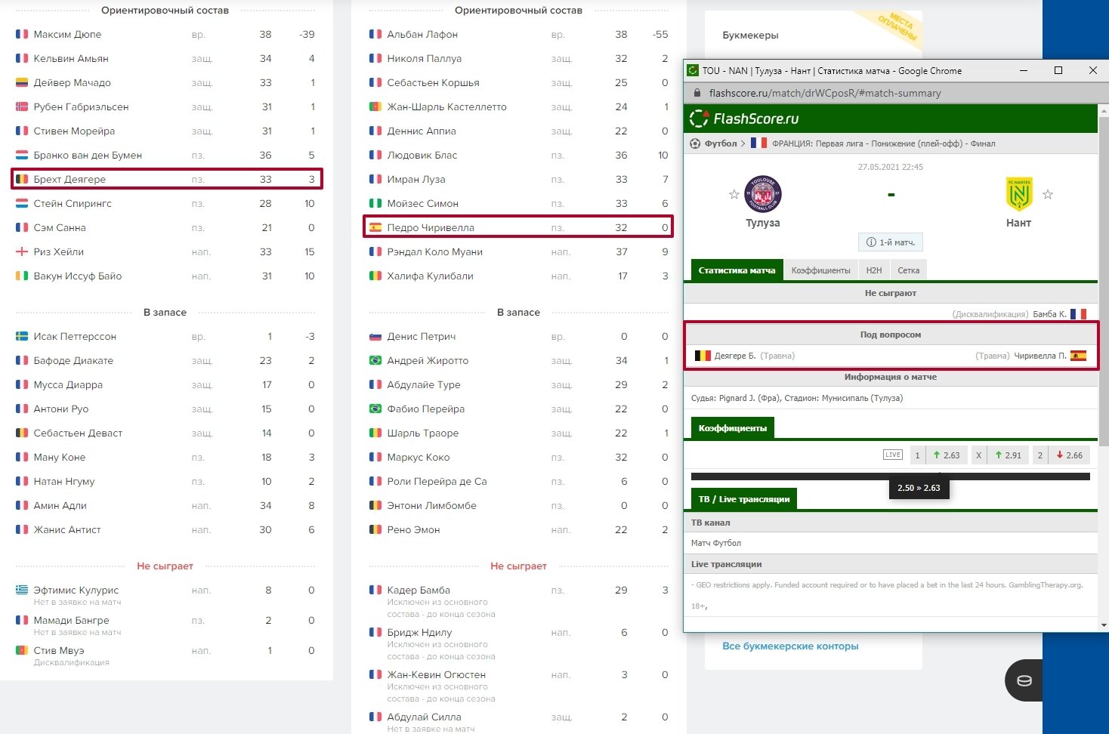Toggle favorite star for Тулуза

[x=734, y=195]
